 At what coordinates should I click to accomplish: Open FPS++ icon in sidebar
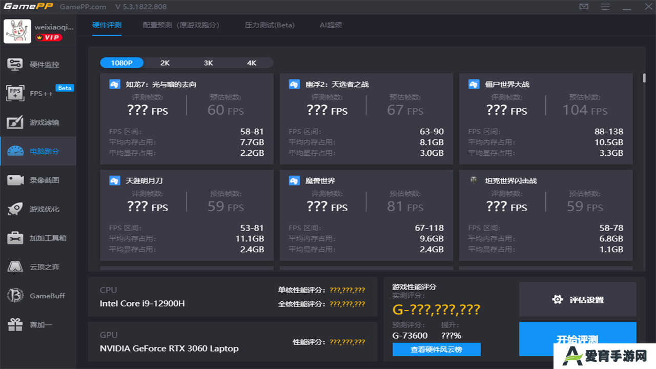tap(15, 93)
